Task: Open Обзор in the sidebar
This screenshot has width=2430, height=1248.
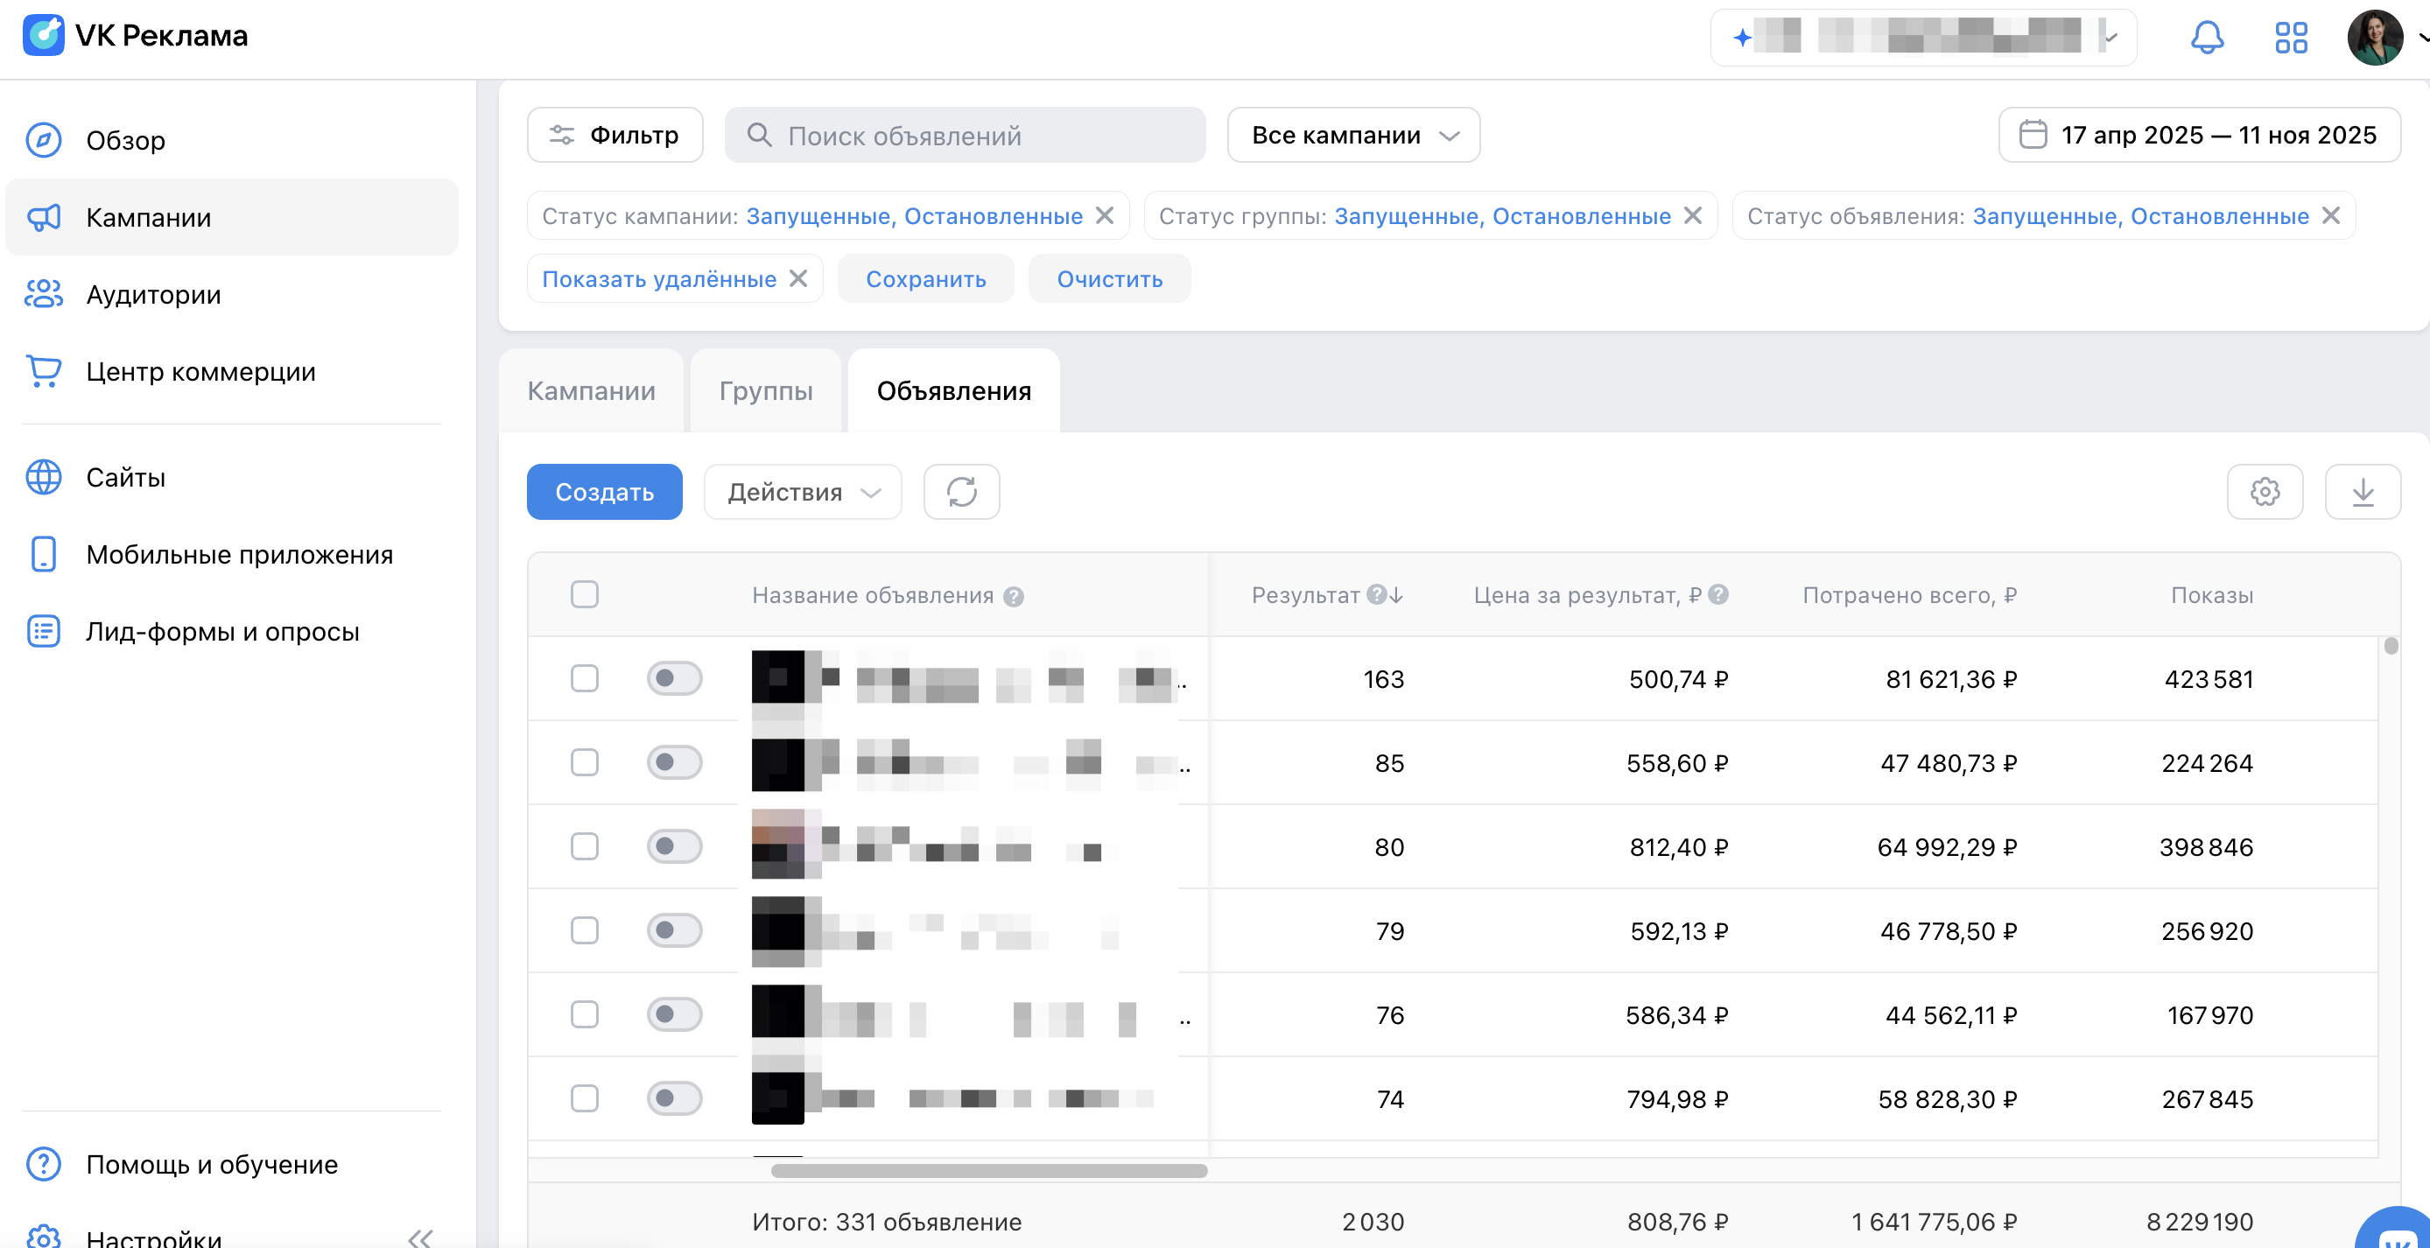Action: click(232, 140)
